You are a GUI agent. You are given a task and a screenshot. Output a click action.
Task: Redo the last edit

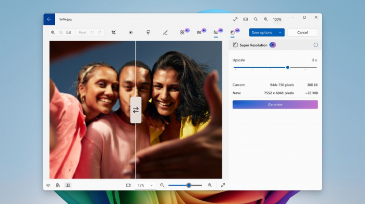point(99,32)
